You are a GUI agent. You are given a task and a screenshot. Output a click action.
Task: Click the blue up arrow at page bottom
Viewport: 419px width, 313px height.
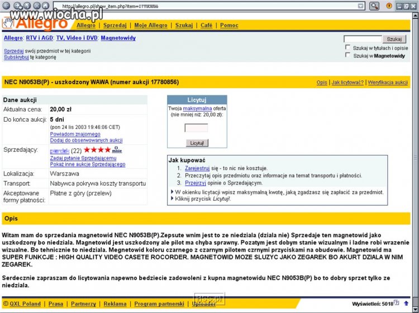point(406,304)
